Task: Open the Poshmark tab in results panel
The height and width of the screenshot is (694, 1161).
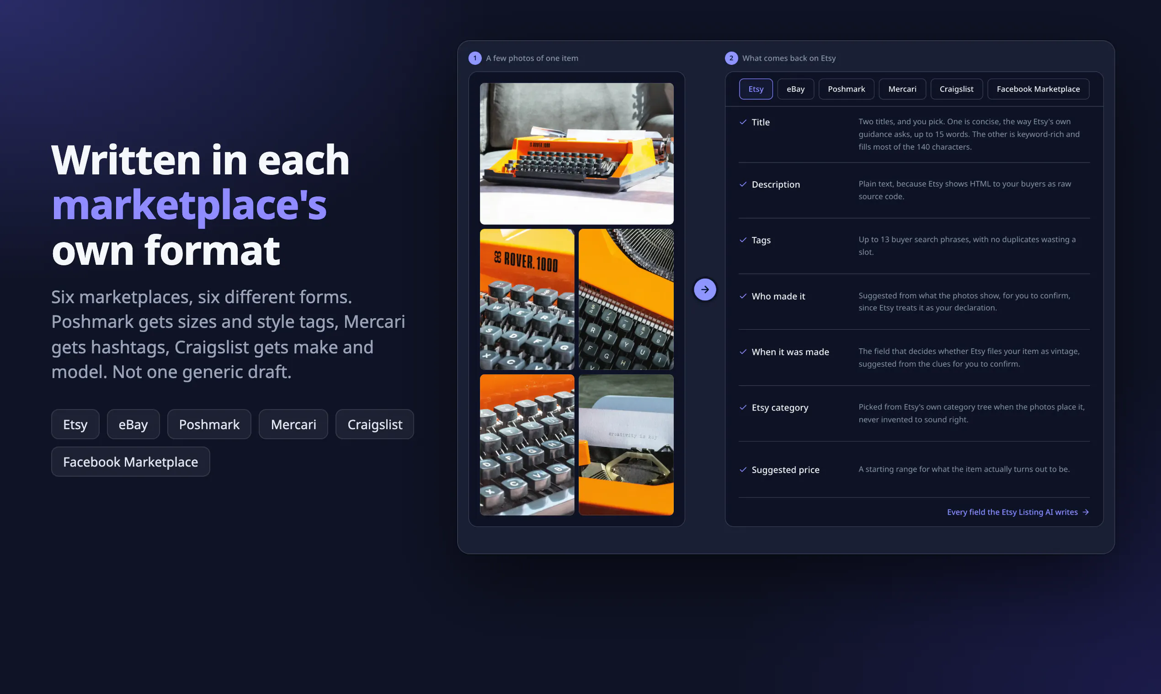Action: pyautogui.click(x=846, y=89)
